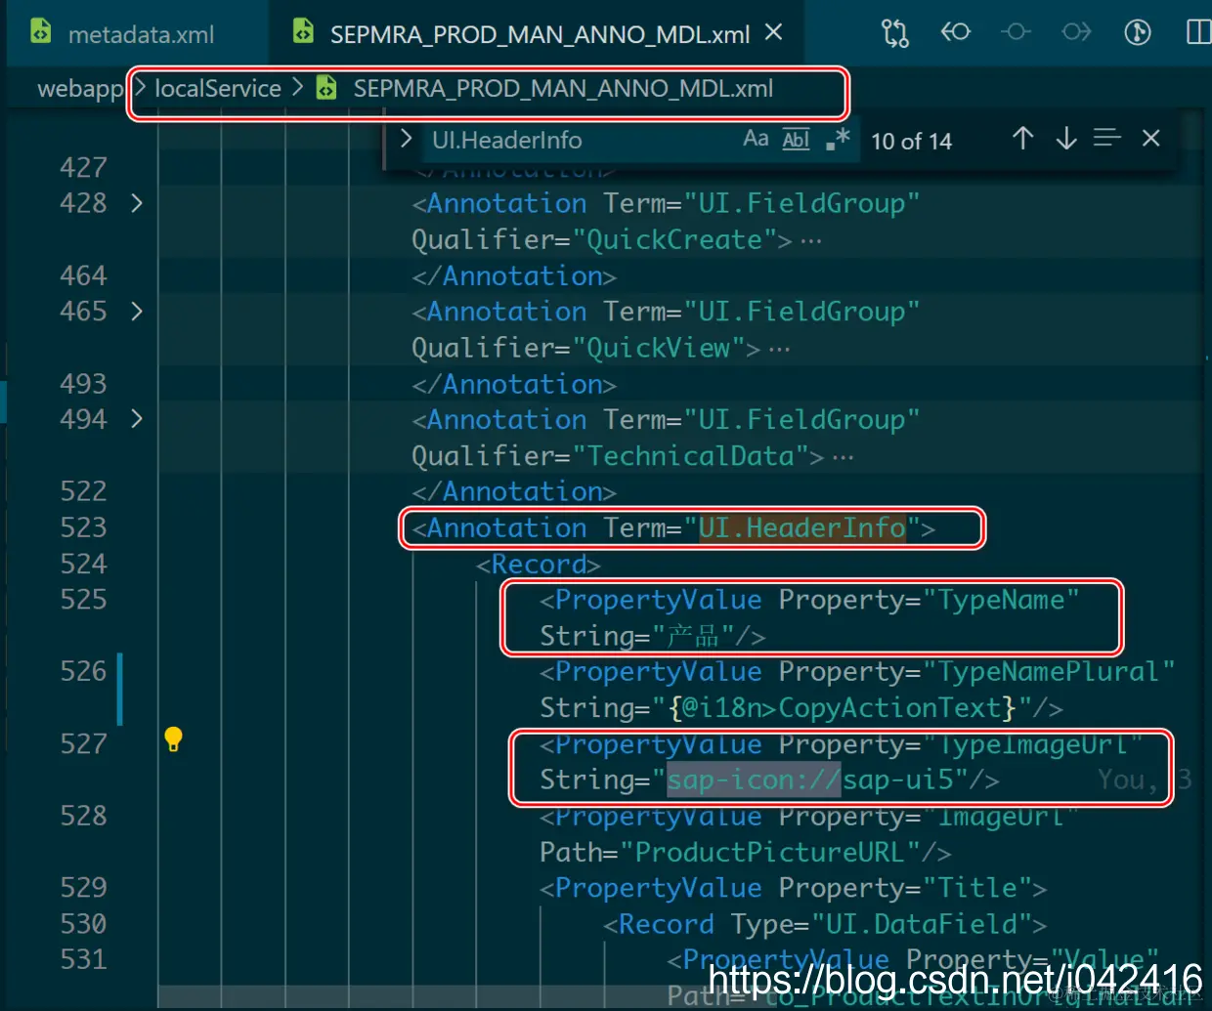Image resolution: width=1212 pixels, height=1011 pixels.
Task: Click the highlighted UI.HeaderInfo text
Action: 801,527
